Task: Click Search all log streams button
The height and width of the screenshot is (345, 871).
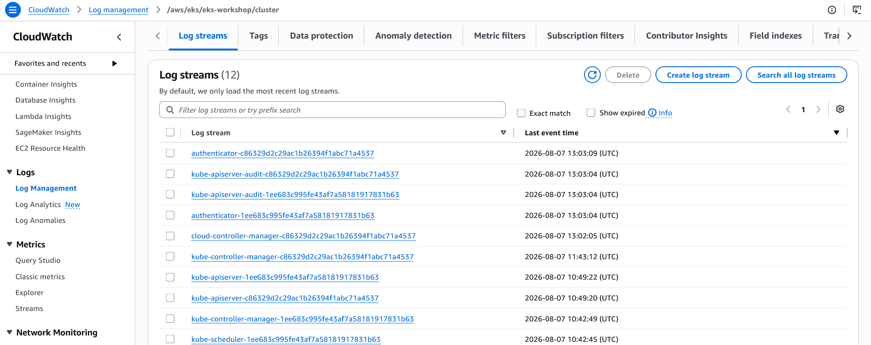Action: tap(796, 75)
